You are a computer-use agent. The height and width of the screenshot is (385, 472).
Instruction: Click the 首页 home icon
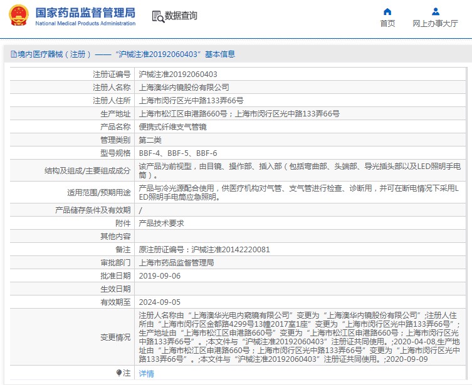387,12
